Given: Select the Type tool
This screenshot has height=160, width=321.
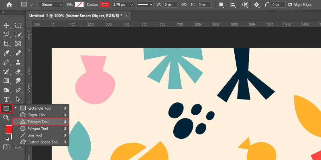Looking at the screenshot, I should (6, 99).
